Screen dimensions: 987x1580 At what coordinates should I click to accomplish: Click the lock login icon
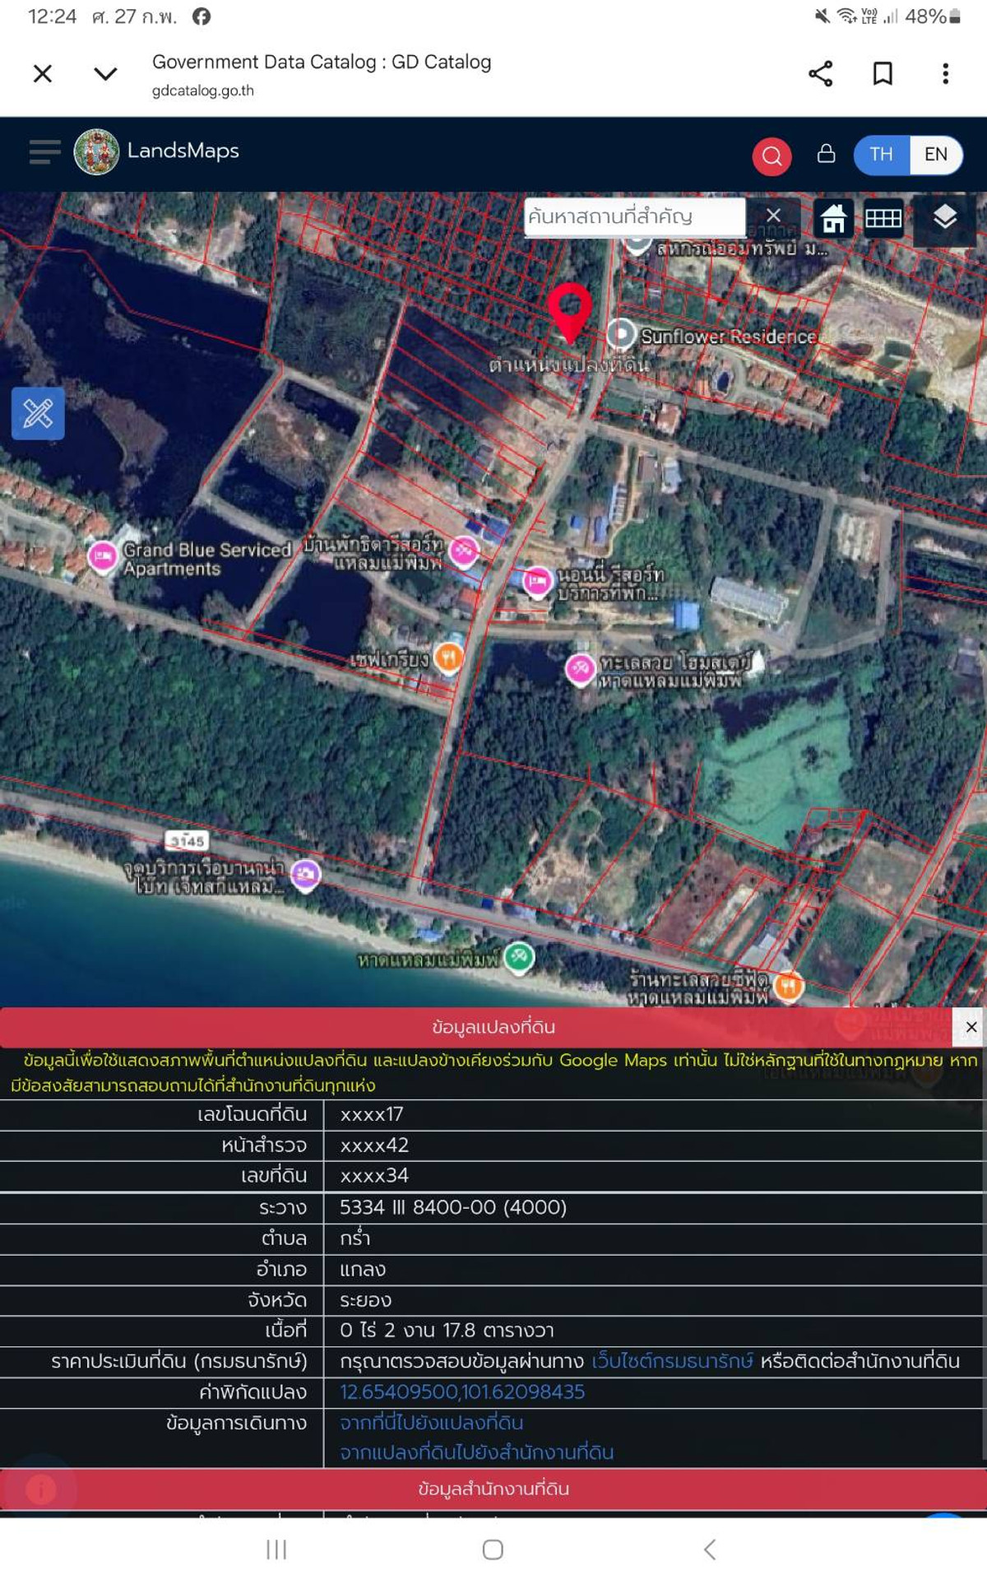(x=826, y=154)
